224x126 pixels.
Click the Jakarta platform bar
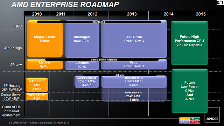click(x=120, y=75)
